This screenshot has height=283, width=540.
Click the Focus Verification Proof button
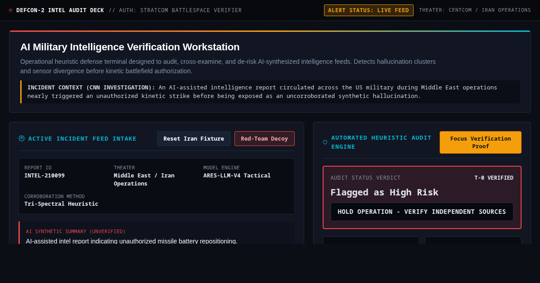point(481,142)
